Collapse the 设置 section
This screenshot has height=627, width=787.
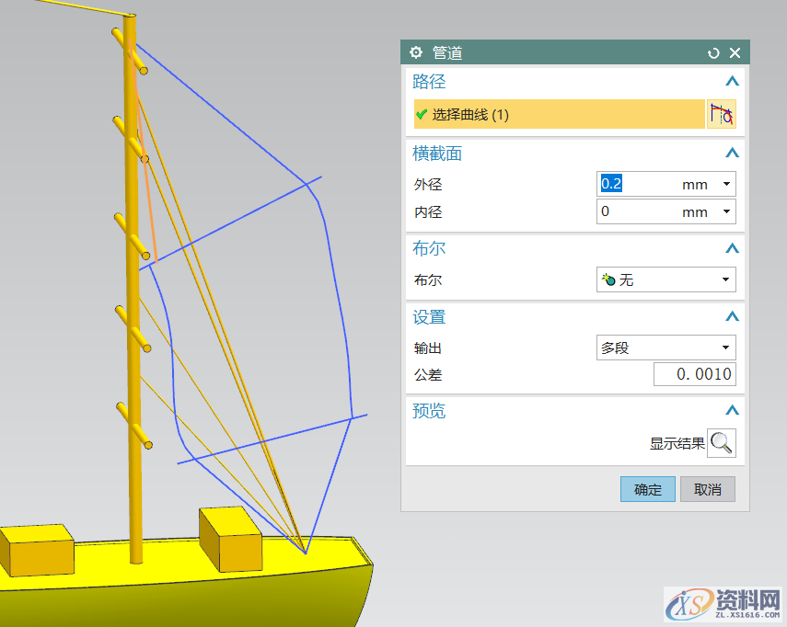[732, 316]
